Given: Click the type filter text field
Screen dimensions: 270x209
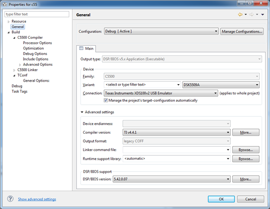Looking at the screenshot, I should tap(37, 14).
